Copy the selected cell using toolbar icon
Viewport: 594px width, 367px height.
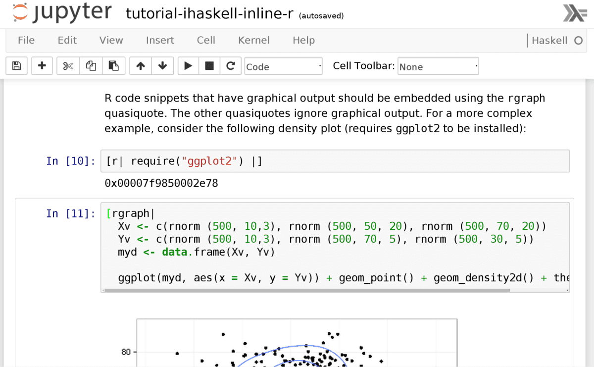tap(91, 66)
